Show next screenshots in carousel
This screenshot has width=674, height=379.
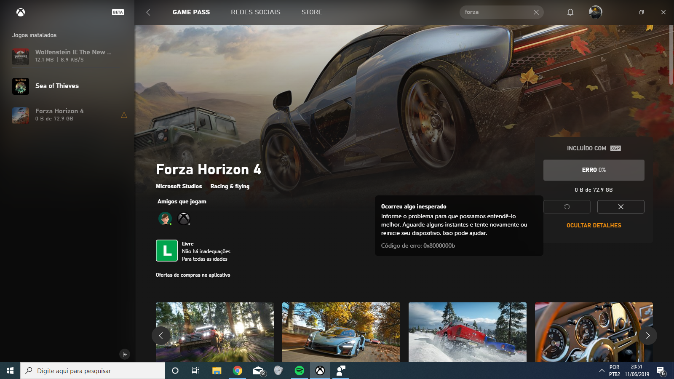pyautogui.click(x=648, y=336)
